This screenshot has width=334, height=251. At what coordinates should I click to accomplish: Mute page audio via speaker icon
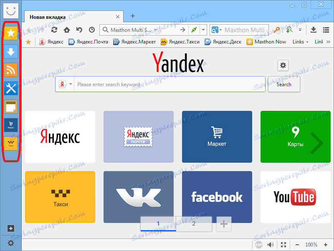[271, 244]
